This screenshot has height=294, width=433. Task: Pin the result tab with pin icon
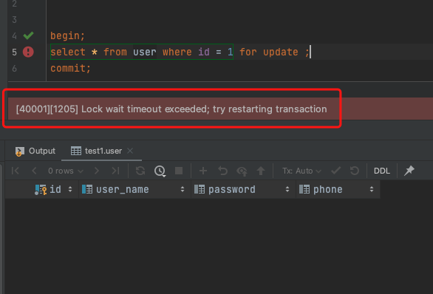pyautogui.click(x=409, y=171)
